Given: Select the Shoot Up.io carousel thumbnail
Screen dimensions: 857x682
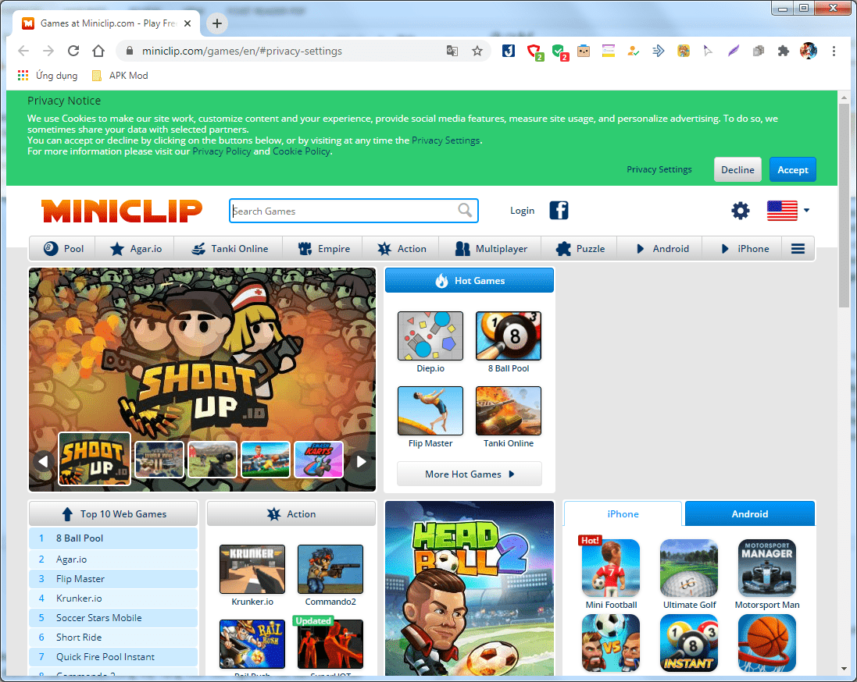Looking at the screenshot, I should [x=95, y=459].
